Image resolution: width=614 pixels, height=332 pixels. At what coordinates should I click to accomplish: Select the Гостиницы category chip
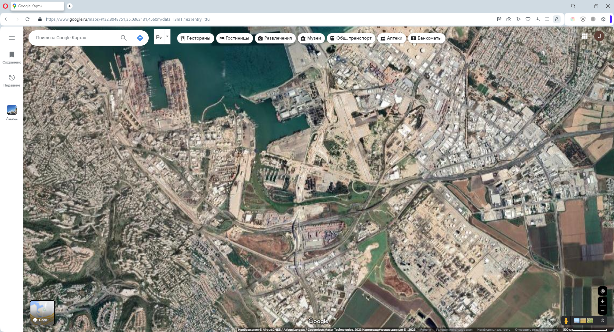234,38
